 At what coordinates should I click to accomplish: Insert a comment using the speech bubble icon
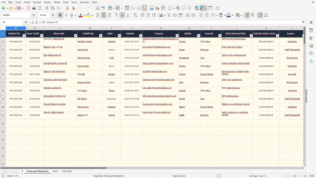tap(184, 8)
